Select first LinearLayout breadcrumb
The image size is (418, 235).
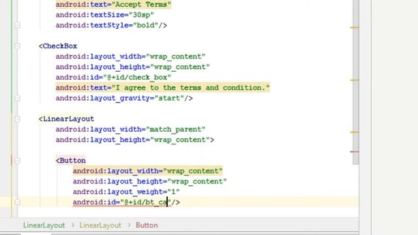[44, 225]
